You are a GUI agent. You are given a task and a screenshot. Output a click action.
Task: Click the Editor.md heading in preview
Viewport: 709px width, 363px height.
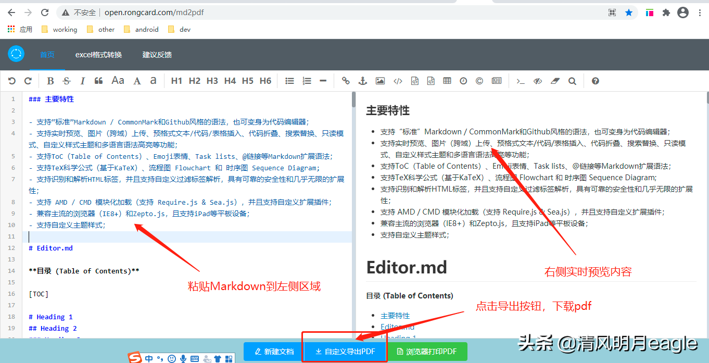(x=407, y=268)
